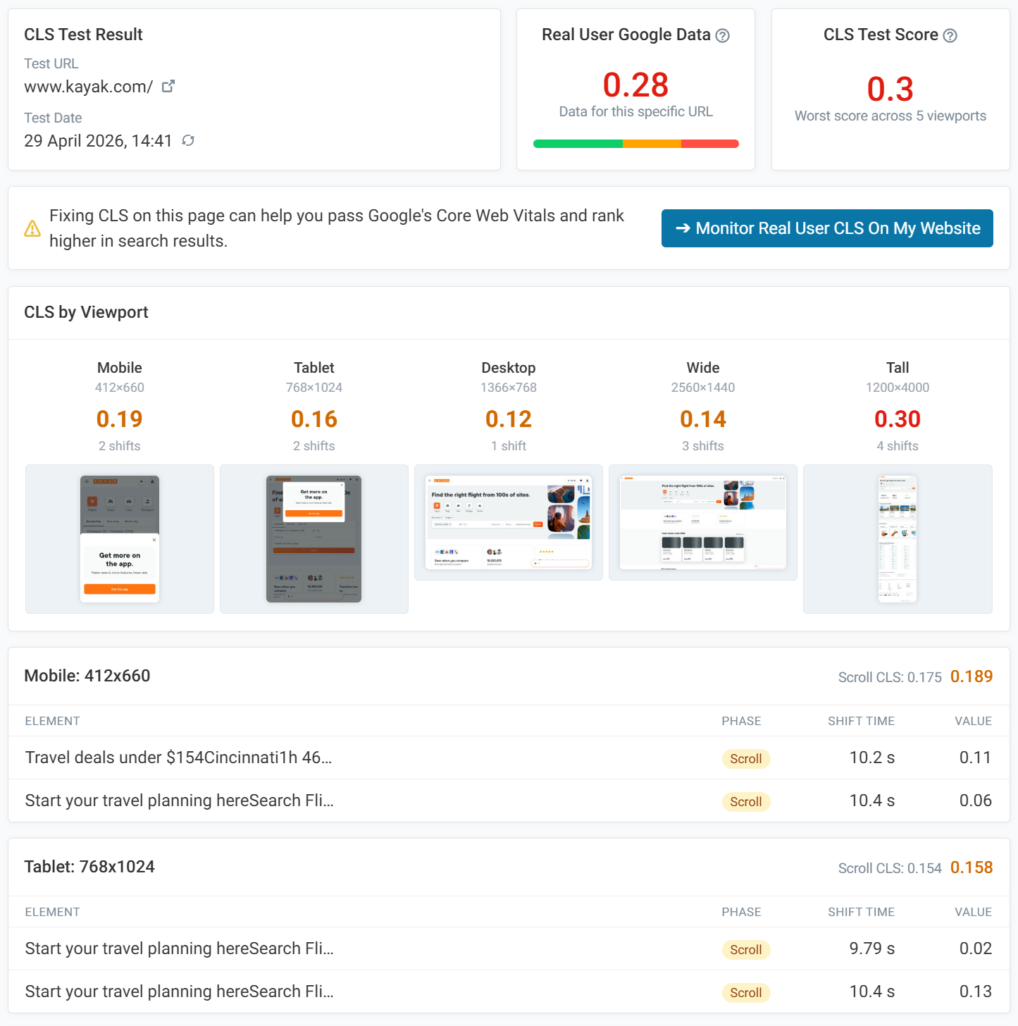The image size is (1018, 1026).
Task: Click 'Travel deals under $154Cincinnati1h 46…' row
Action: pyautogui.click(x=509, y=758)
